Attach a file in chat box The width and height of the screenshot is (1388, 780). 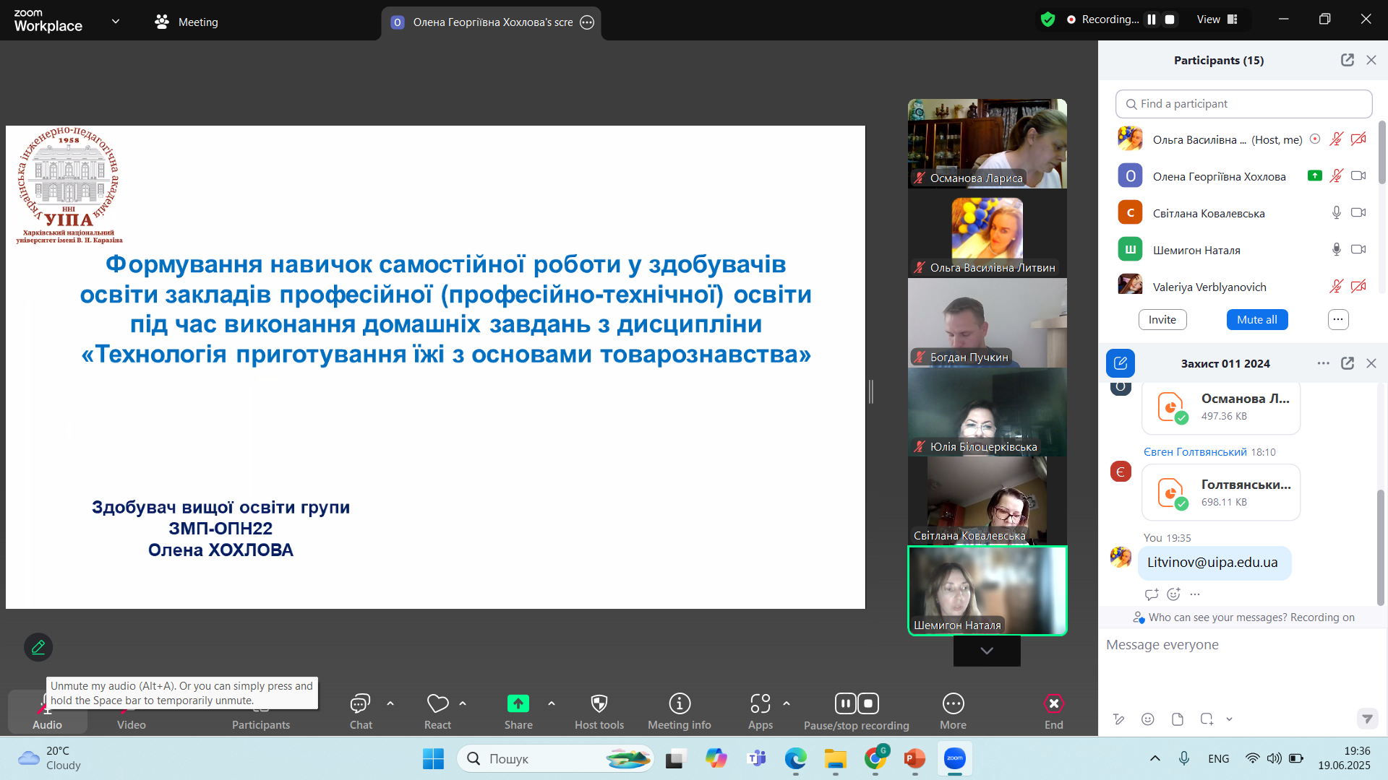(1178, 719)
